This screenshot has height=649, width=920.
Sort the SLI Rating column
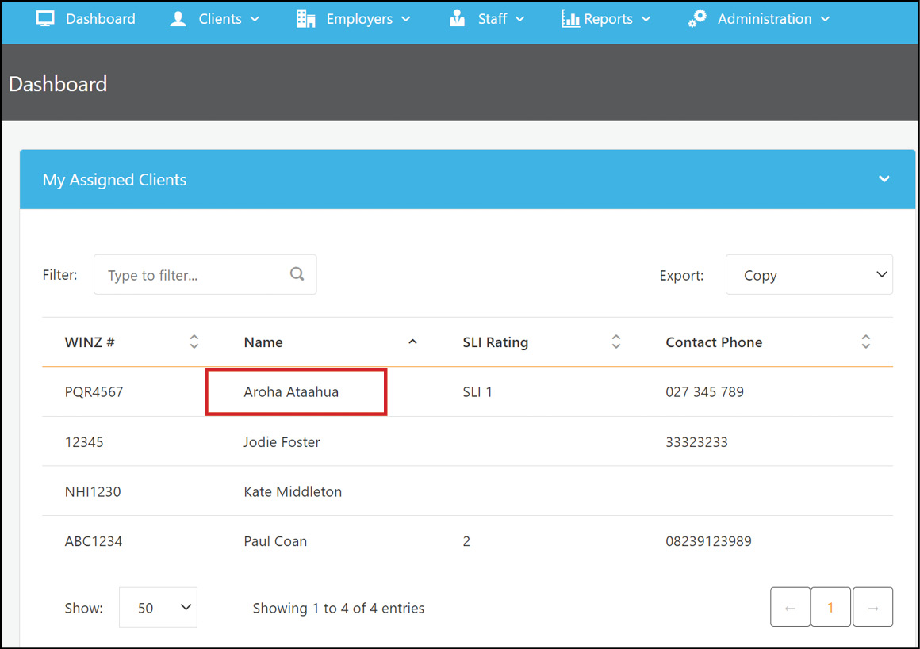coord(616,342)
